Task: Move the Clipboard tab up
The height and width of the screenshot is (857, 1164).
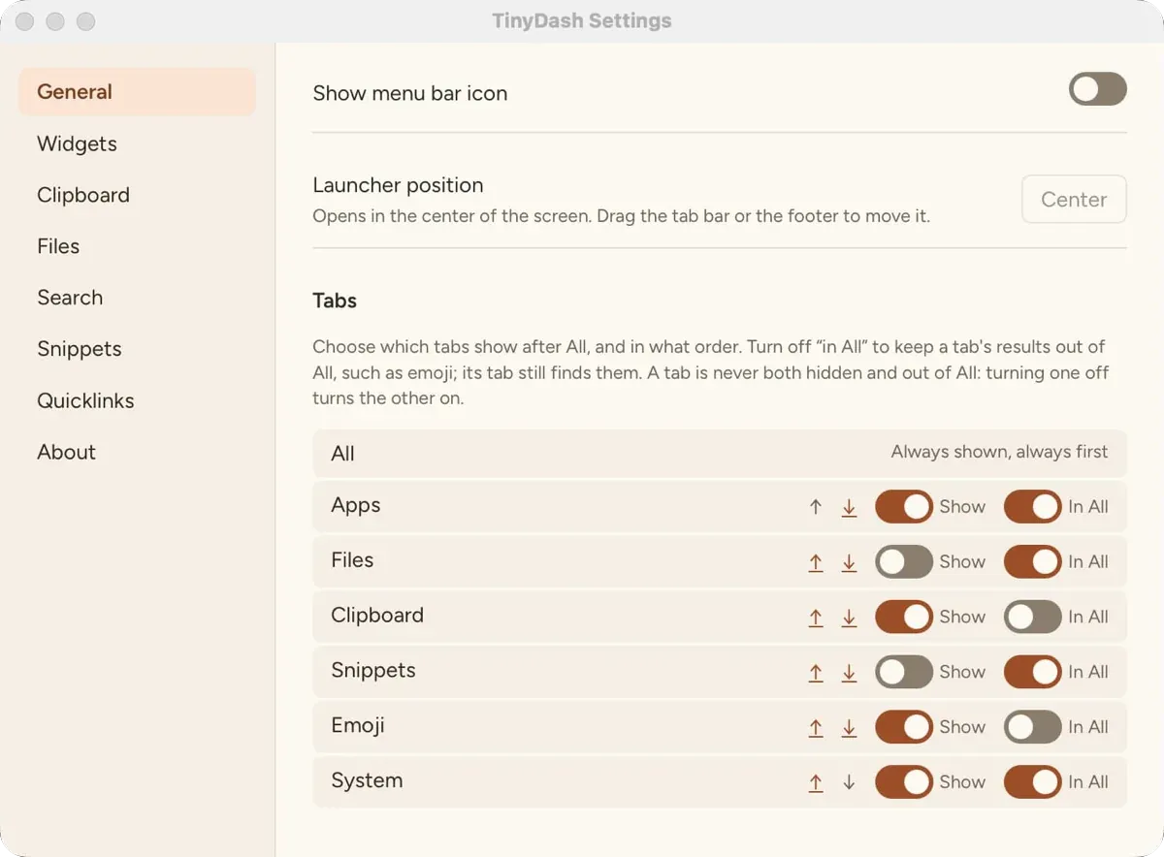Action: (816, 618)
